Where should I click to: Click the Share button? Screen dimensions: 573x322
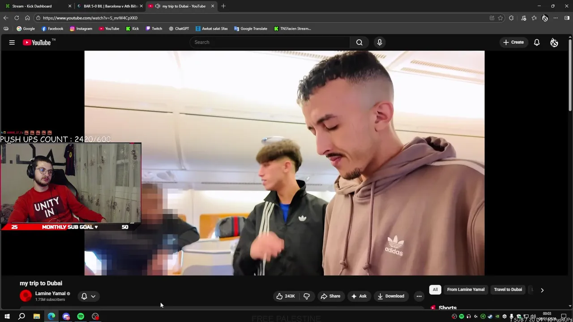tap(330, 296)
